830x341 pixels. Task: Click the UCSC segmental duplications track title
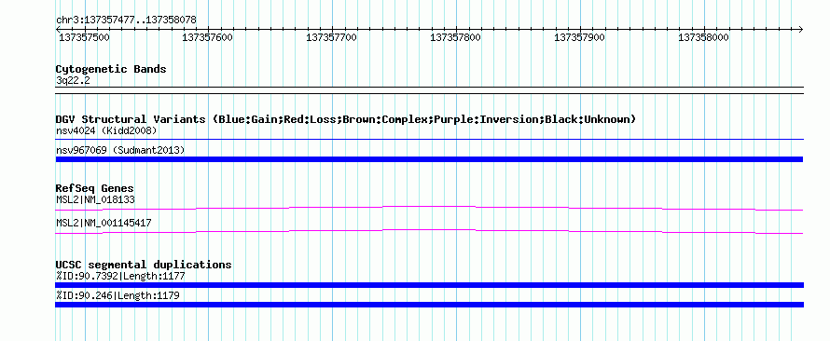(144, 265)
